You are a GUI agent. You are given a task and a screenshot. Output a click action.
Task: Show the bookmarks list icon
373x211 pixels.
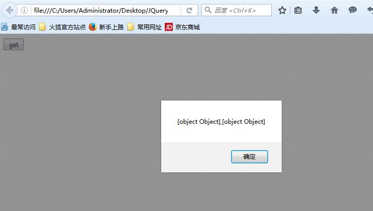(298, 10)
